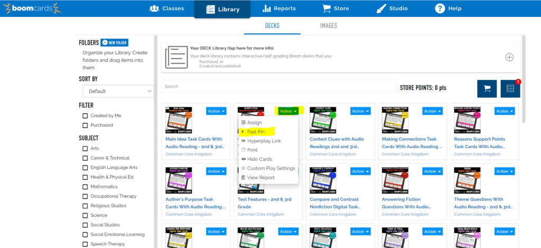Image resolution: width=541 pixels, height=248 pixels.
Task: Open Context Clues with Audio Readings link
Action: click(x=337, y=143)
